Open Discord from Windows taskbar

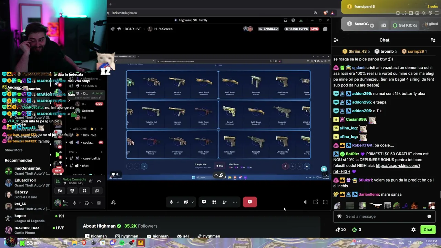[x=112, y=243]
